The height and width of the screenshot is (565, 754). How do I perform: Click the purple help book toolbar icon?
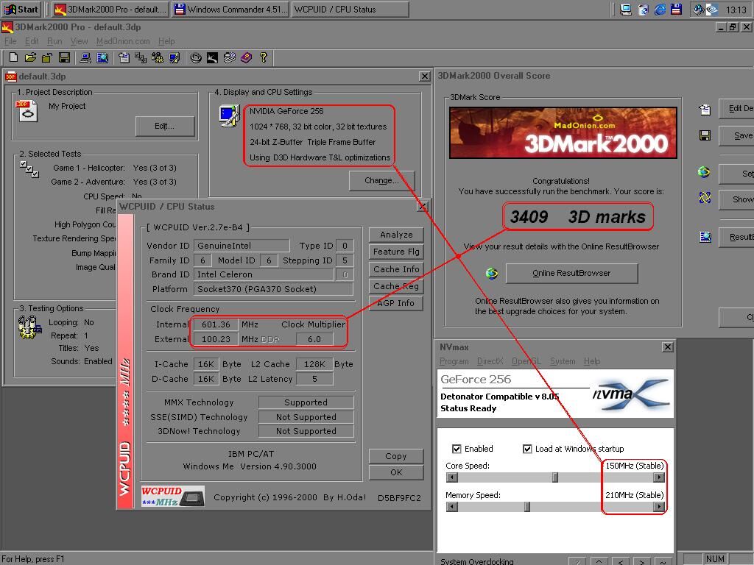(x=246, y=57)
